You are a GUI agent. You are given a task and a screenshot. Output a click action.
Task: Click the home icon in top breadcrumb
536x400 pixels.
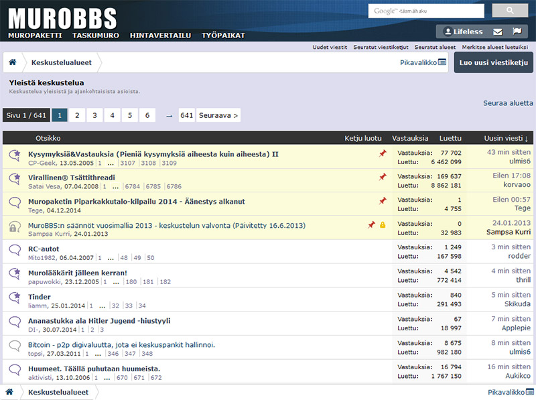12,62
